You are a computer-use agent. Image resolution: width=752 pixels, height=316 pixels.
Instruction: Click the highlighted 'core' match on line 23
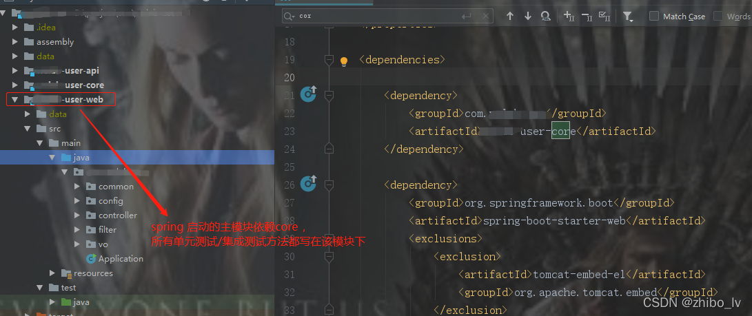pyautogui.click(x=560, y=131)
